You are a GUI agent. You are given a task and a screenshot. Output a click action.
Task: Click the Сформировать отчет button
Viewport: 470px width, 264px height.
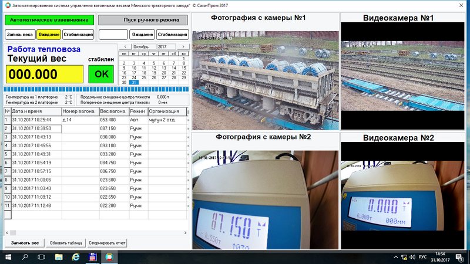coord(107,243)
